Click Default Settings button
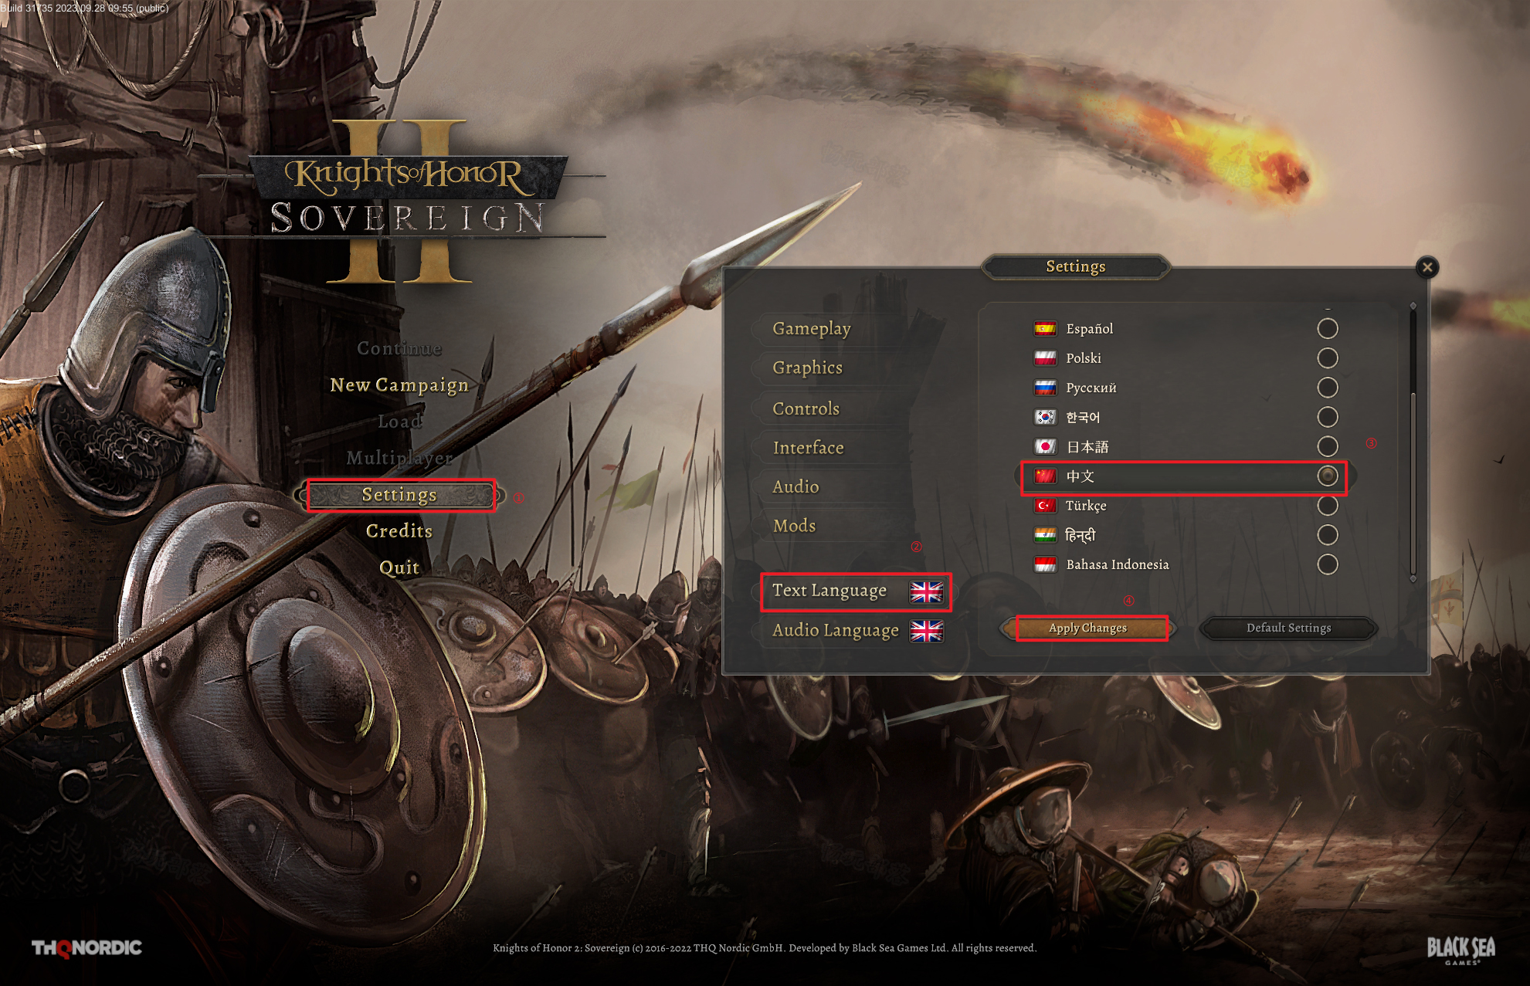Image resolution: width=1530 pixels, height=986 pixels. [x=1288, y=629]
